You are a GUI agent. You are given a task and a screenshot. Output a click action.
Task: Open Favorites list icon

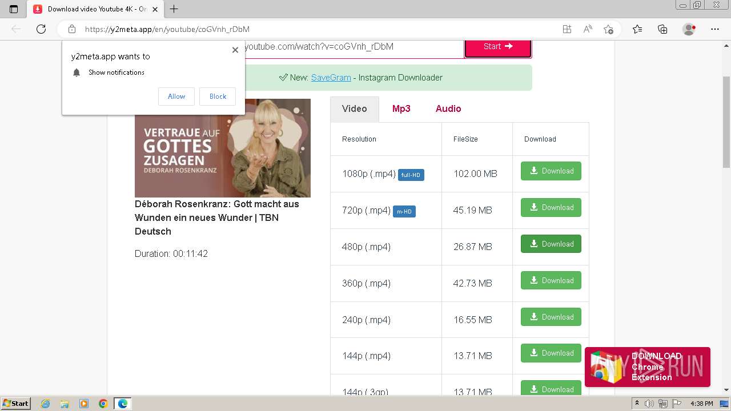point(637,29)
